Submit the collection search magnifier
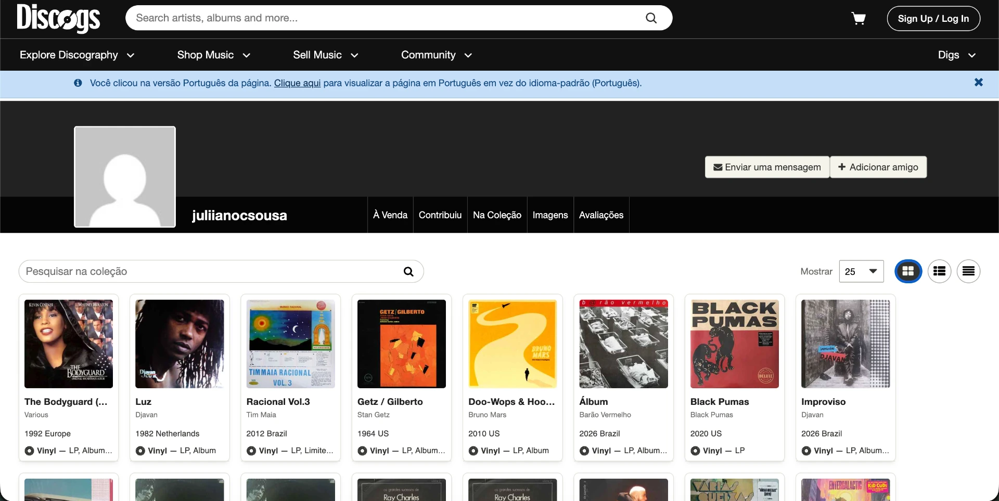The height and width of the screenshot is (501, 999). pos(408,271)
